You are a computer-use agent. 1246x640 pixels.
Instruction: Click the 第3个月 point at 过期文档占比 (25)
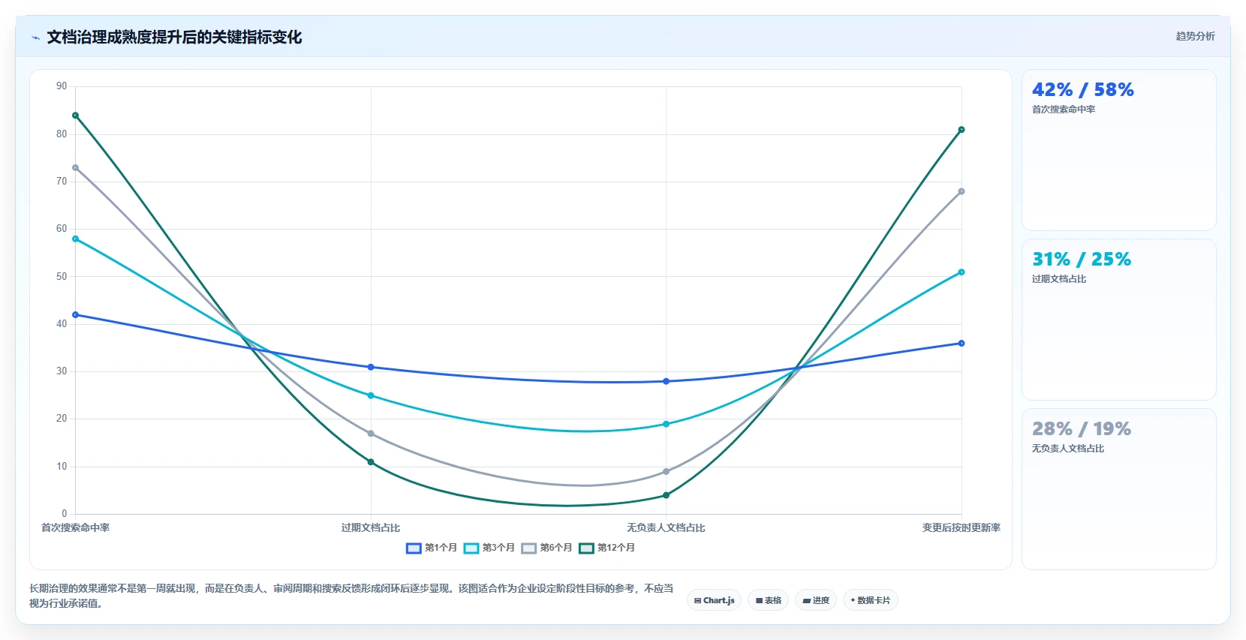click(x=371, y=395)
